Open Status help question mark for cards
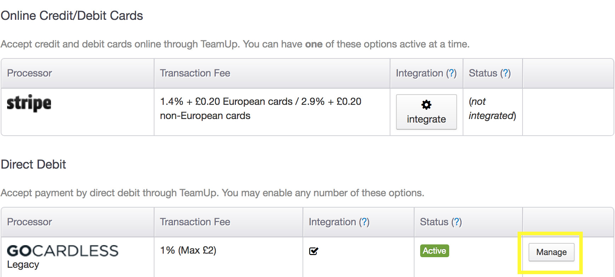 click(x=506, y=73)
